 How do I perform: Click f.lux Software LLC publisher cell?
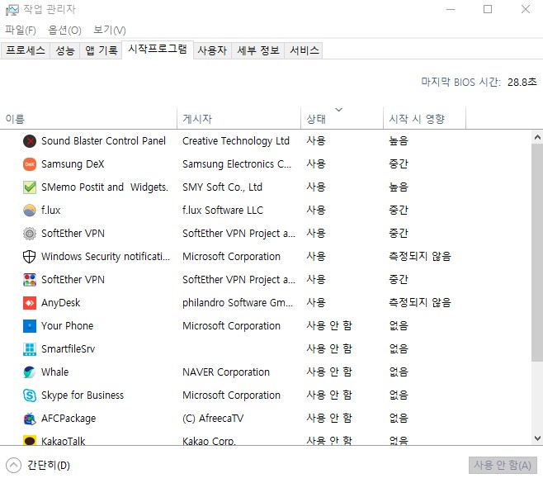click(223, 211)
